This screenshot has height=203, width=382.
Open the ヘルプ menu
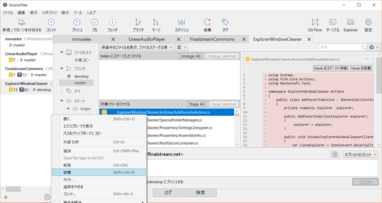(x=91, y=13)
